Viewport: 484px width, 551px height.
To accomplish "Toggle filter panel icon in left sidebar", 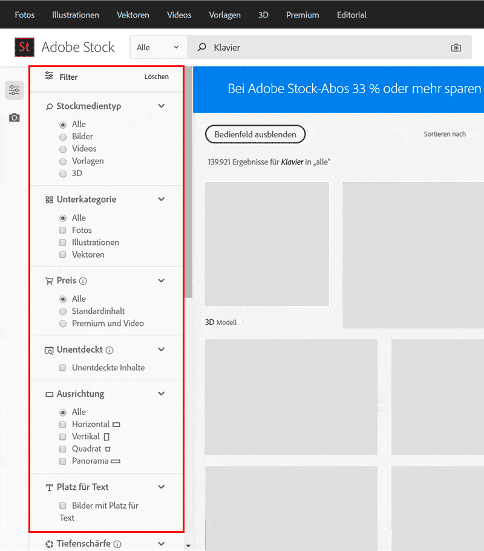I will [15, 90].
